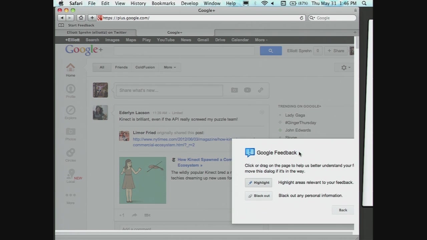Open Spotlight search in the menu bar

click(x=364, y=3)
